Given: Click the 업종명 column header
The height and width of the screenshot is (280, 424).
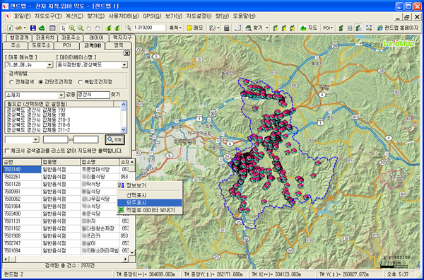Looking at the screenshot, I should 61,162.
